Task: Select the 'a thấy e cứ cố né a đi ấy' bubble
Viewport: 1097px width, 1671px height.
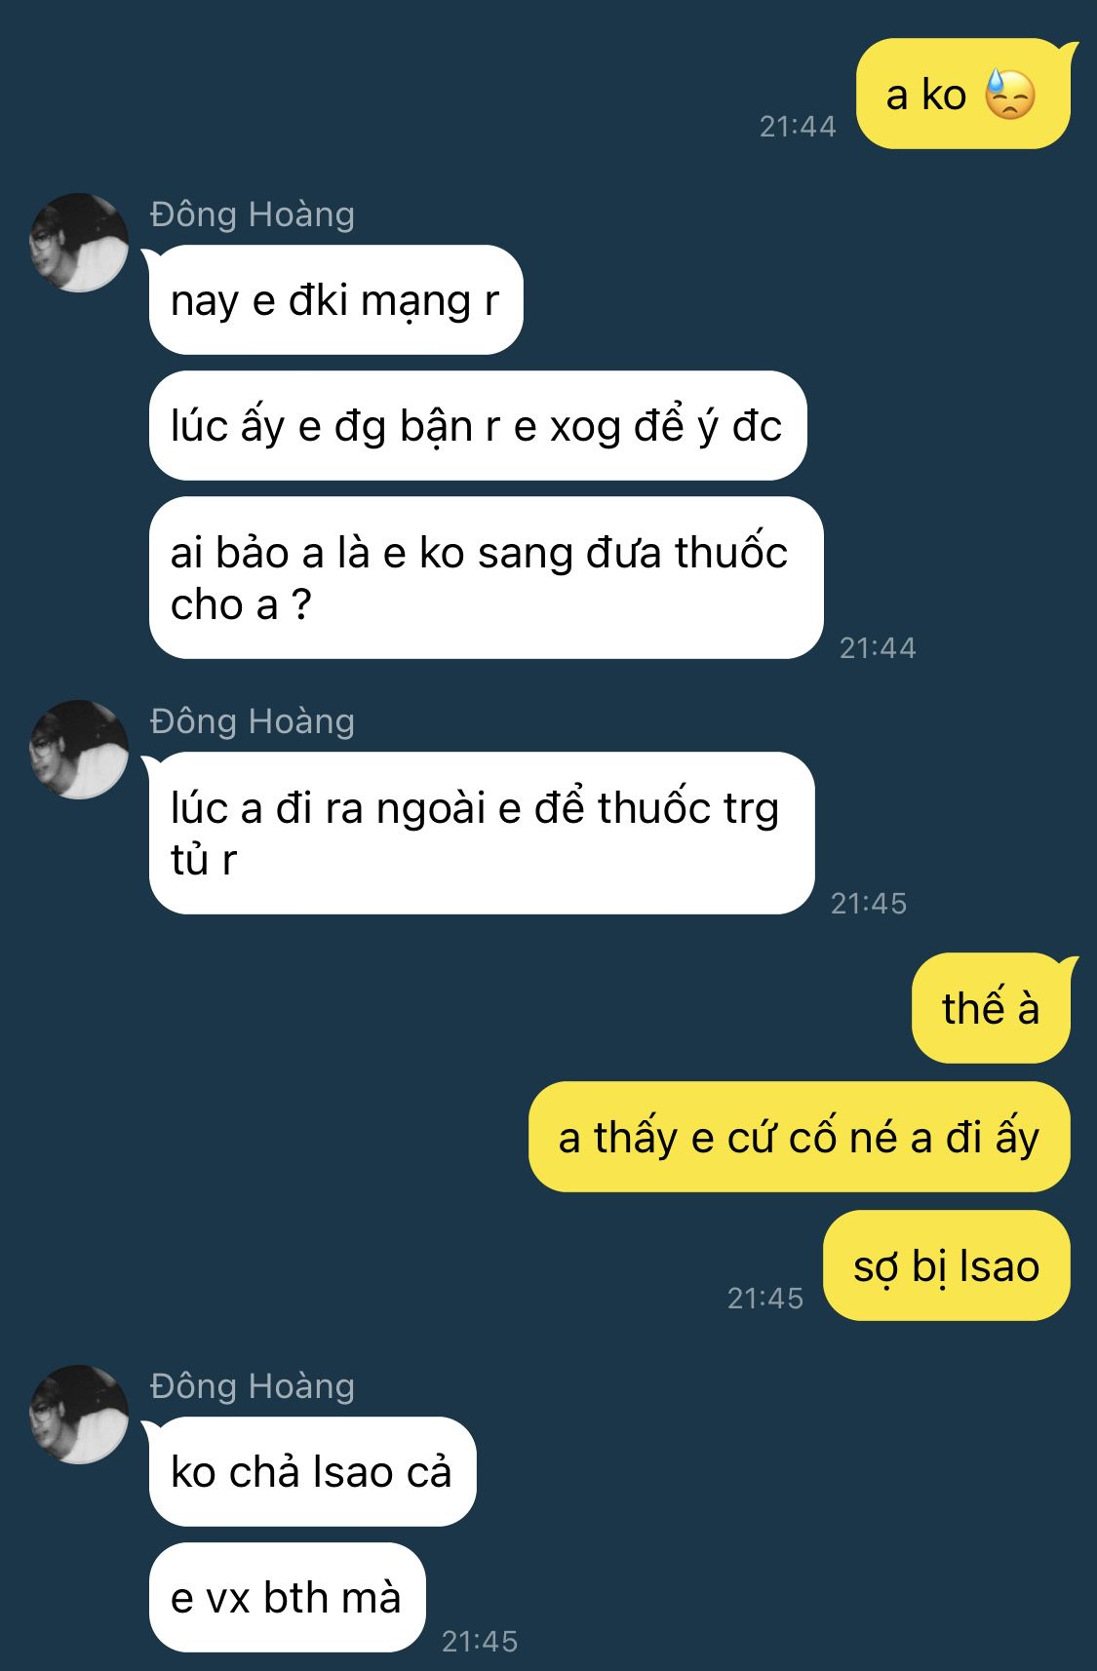Action: (800, 1137)
